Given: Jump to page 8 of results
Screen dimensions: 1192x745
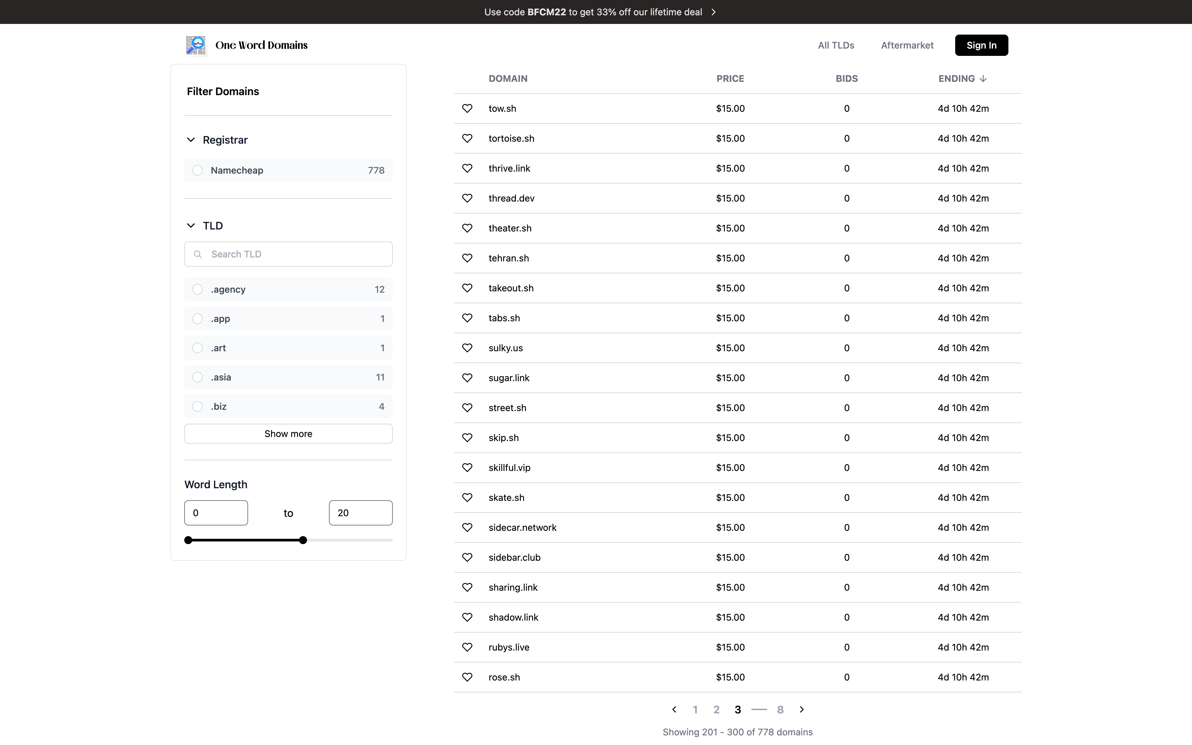Looking at the screenshot, I should click(x=780, y=709).
